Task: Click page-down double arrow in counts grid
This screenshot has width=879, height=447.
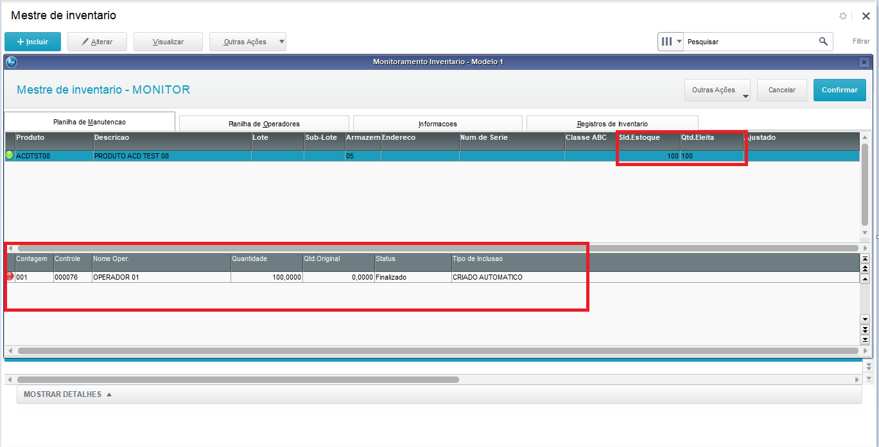Action: pyautogui.click(x=865, y=329)
